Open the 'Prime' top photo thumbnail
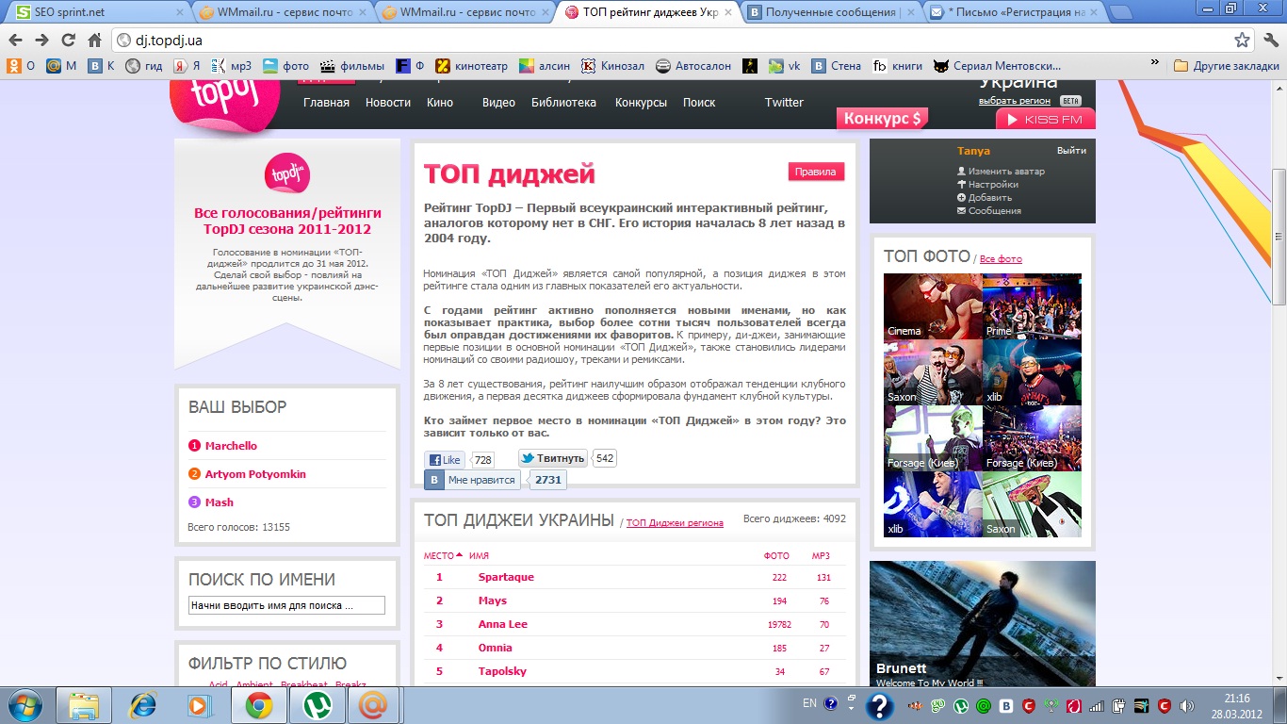The height and width of the screenshot is (724, 1287). (1032, 306)
